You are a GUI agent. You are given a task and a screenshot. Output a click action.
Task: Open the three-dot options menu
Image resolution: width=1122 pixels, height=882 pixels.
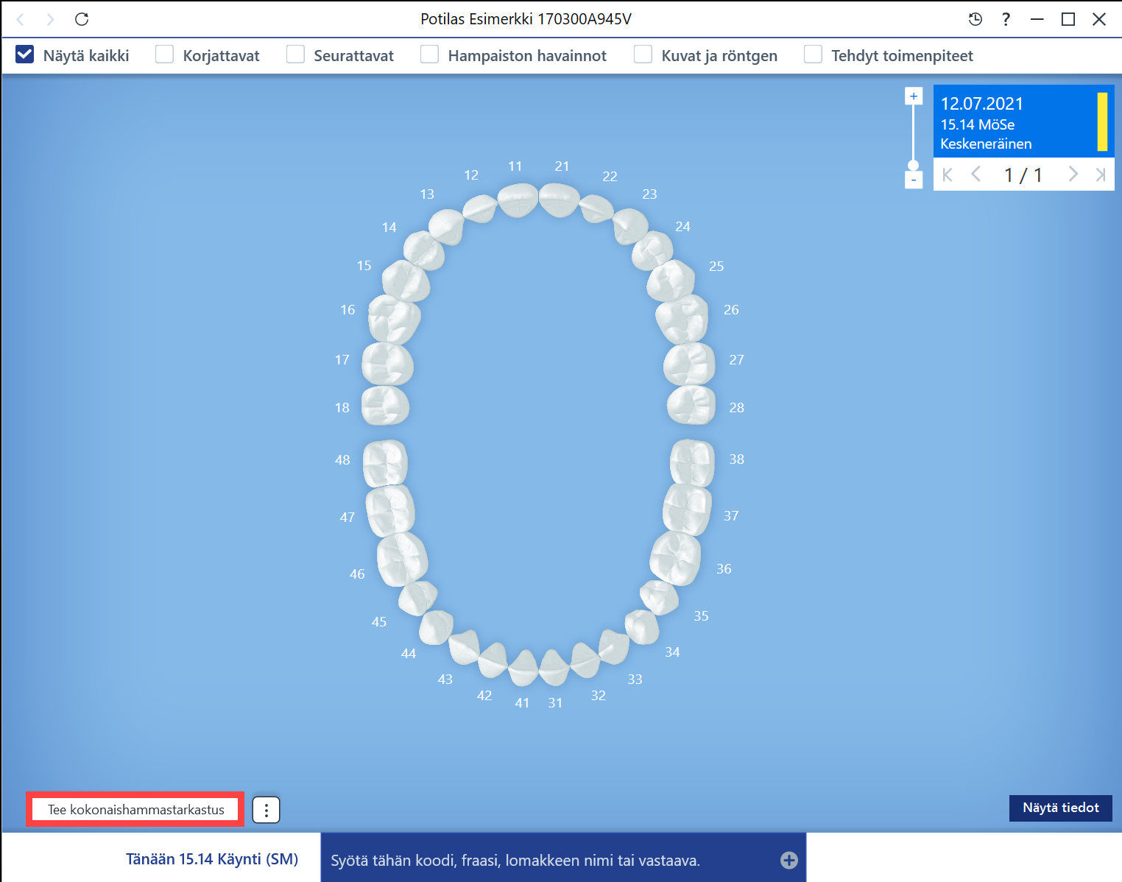click(x=266, y=810)
